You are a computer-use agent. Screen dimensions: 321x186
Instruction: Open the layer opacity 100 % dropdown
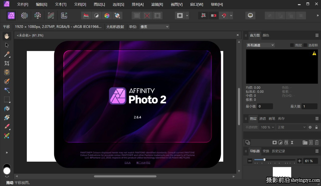(x=268, y=127)
